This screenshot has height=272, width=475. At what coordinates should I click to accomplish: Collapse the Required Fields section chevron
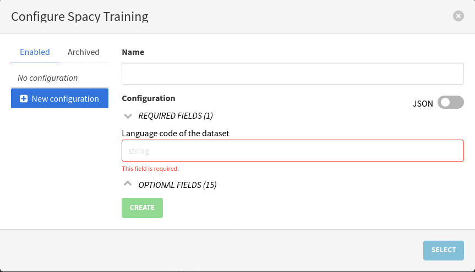tap(128, 116)
